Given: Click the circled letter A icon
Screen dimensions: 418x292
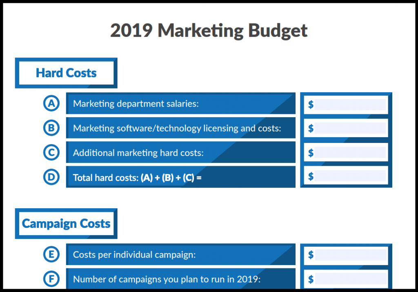Looking at the screenshot, I should [x=51, y=103].
